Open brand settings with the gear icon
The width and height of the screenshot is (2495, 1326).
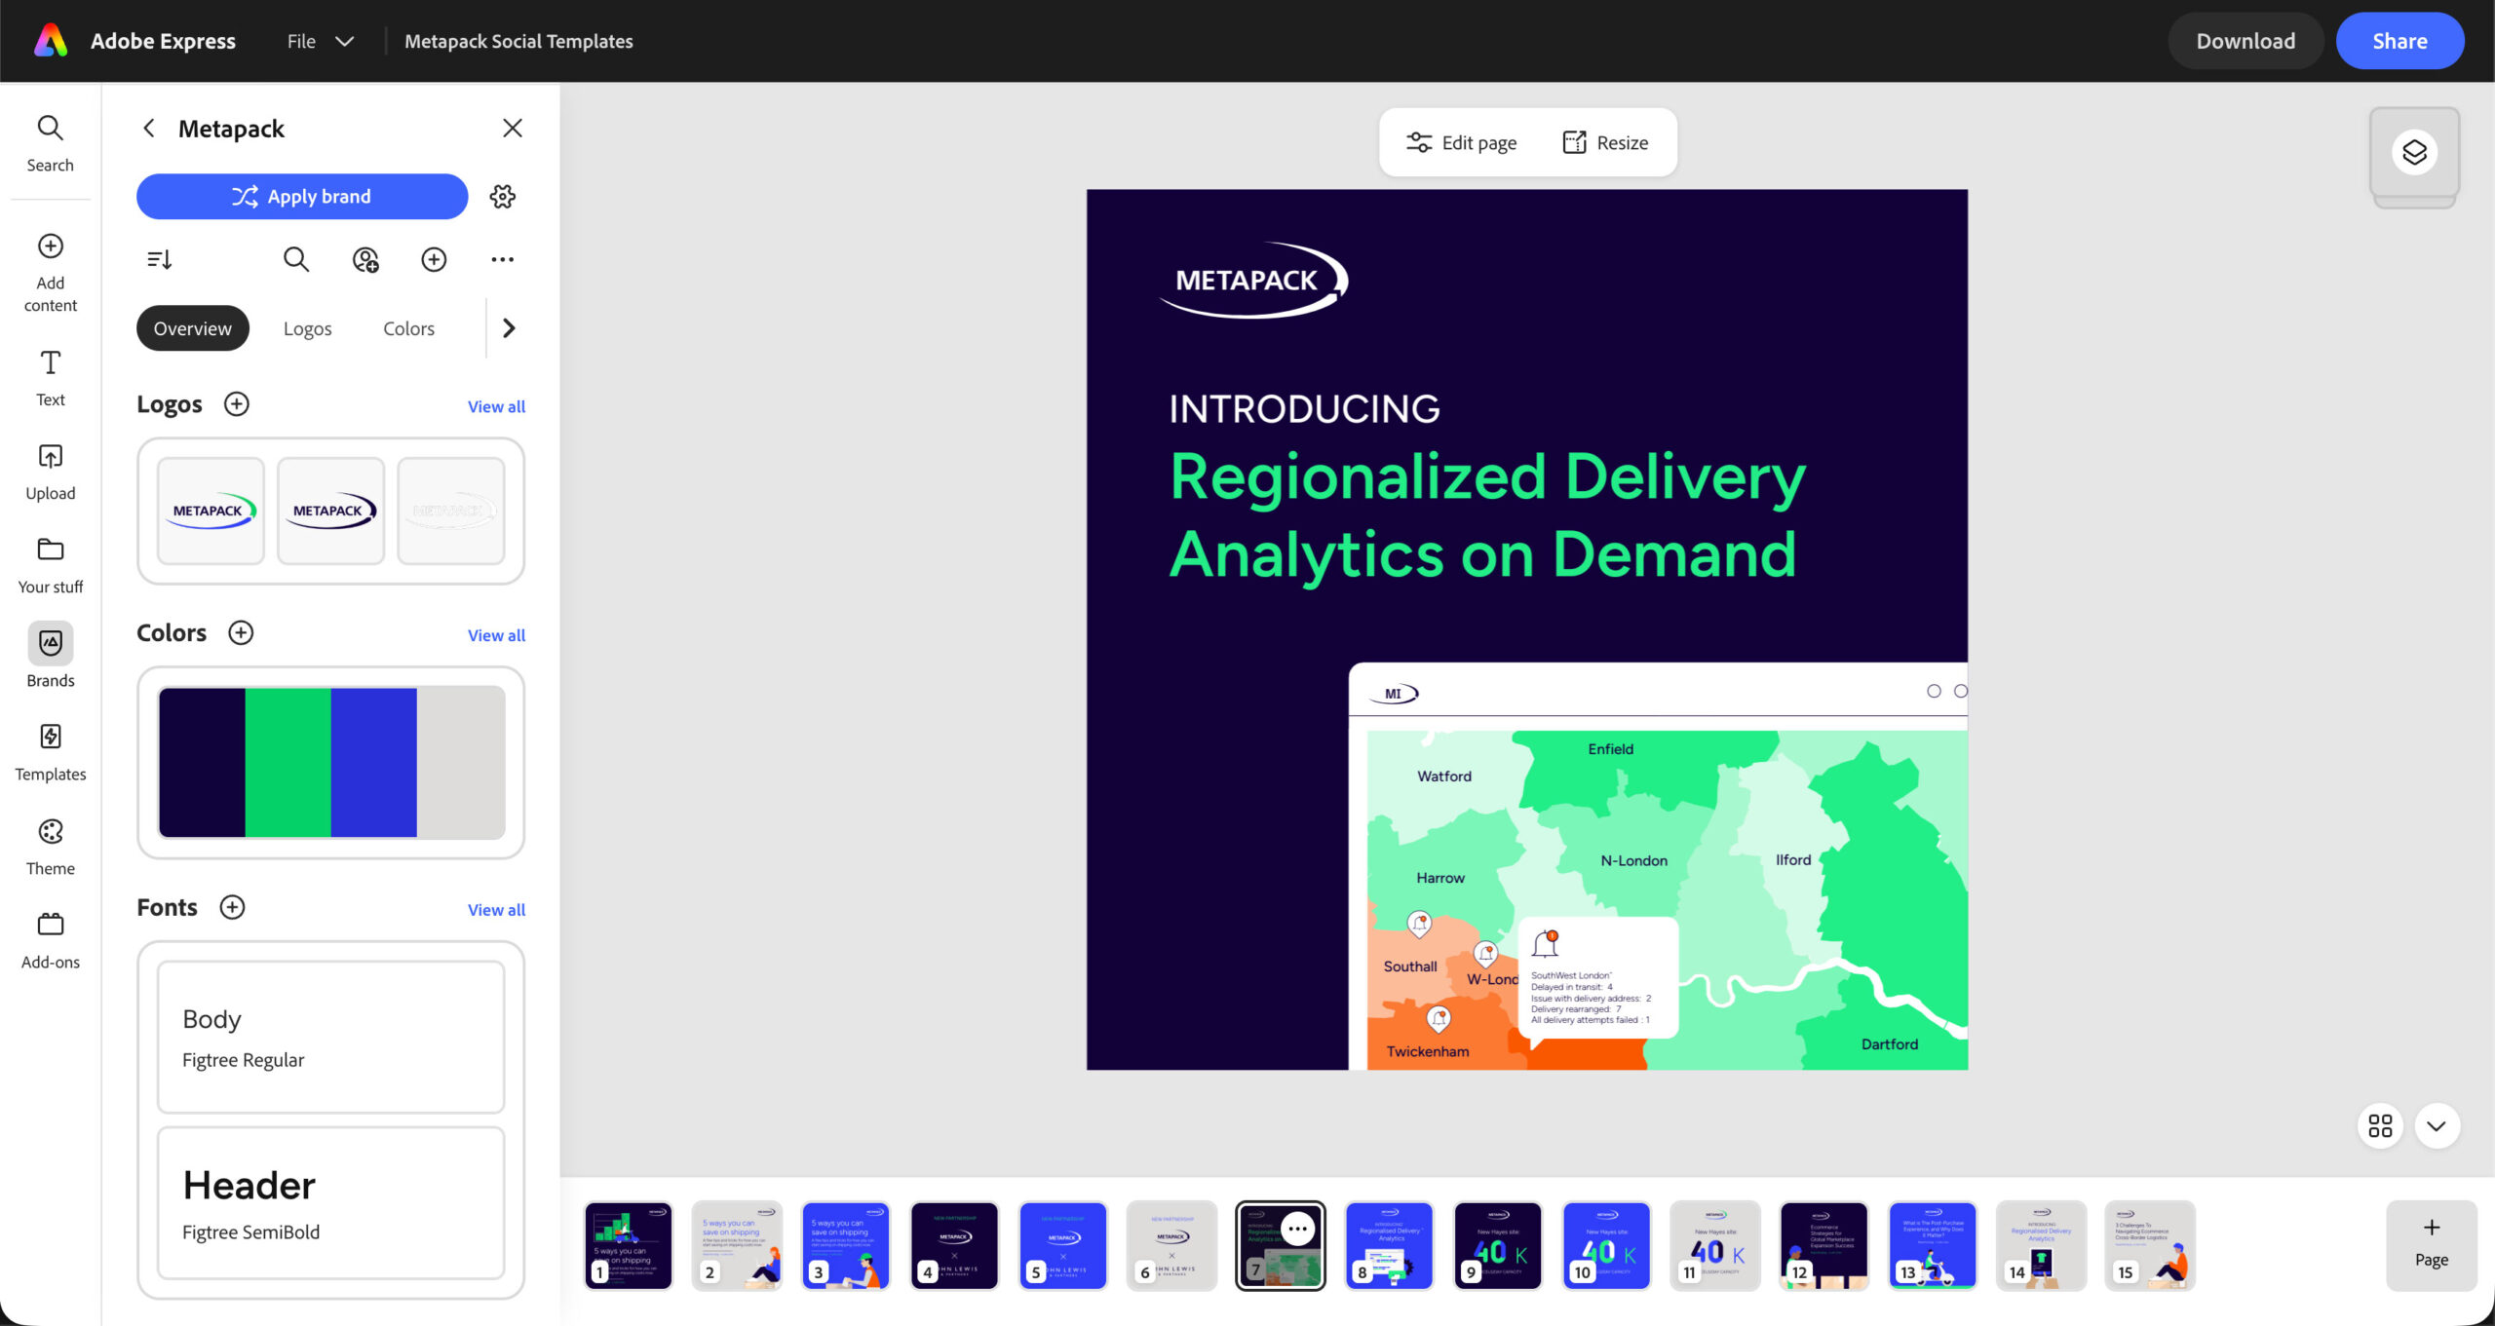click(x=503, y=196)
